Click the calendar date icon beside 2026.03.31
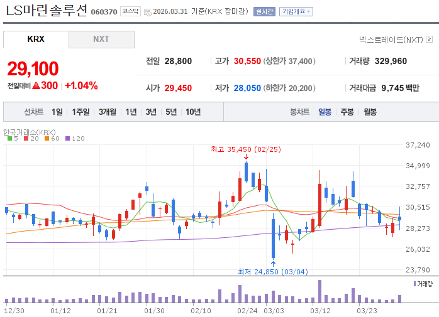Image resolution: width=439 pixels, height=317 pixels. [148, 13]
